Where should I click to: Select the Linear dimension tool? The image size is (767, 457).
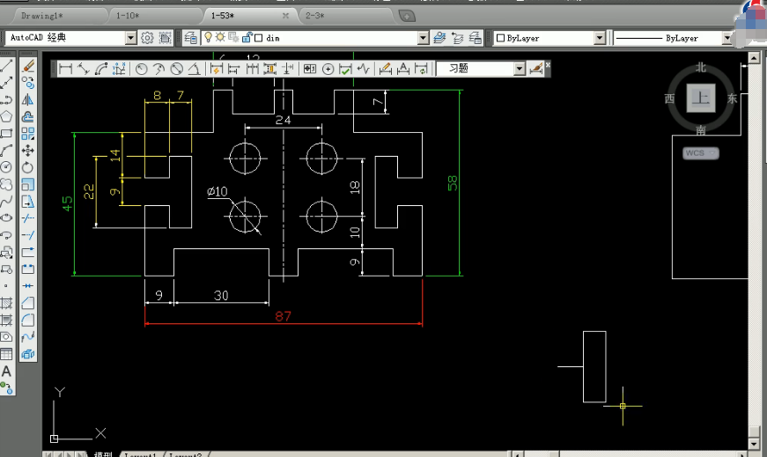[x=65, y=69]
